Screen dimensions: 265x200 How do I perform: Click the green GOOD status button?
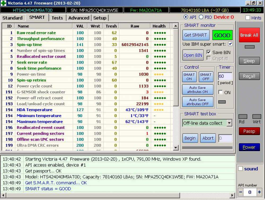(222, 35)
